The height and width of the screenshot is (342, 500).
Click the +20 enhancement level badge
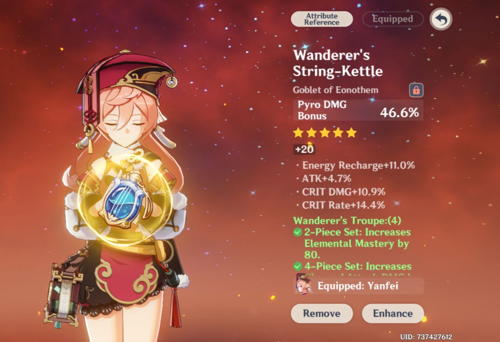pyautogui.click(x=304, y=149)
